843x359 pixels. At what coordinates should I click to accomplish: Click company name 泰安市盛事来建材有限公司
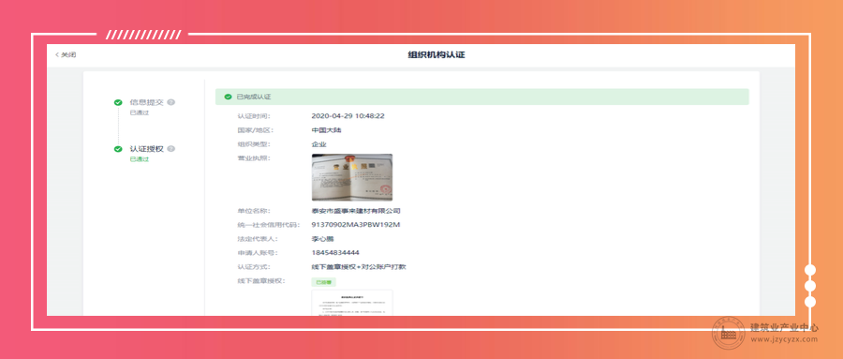(355, 211)
